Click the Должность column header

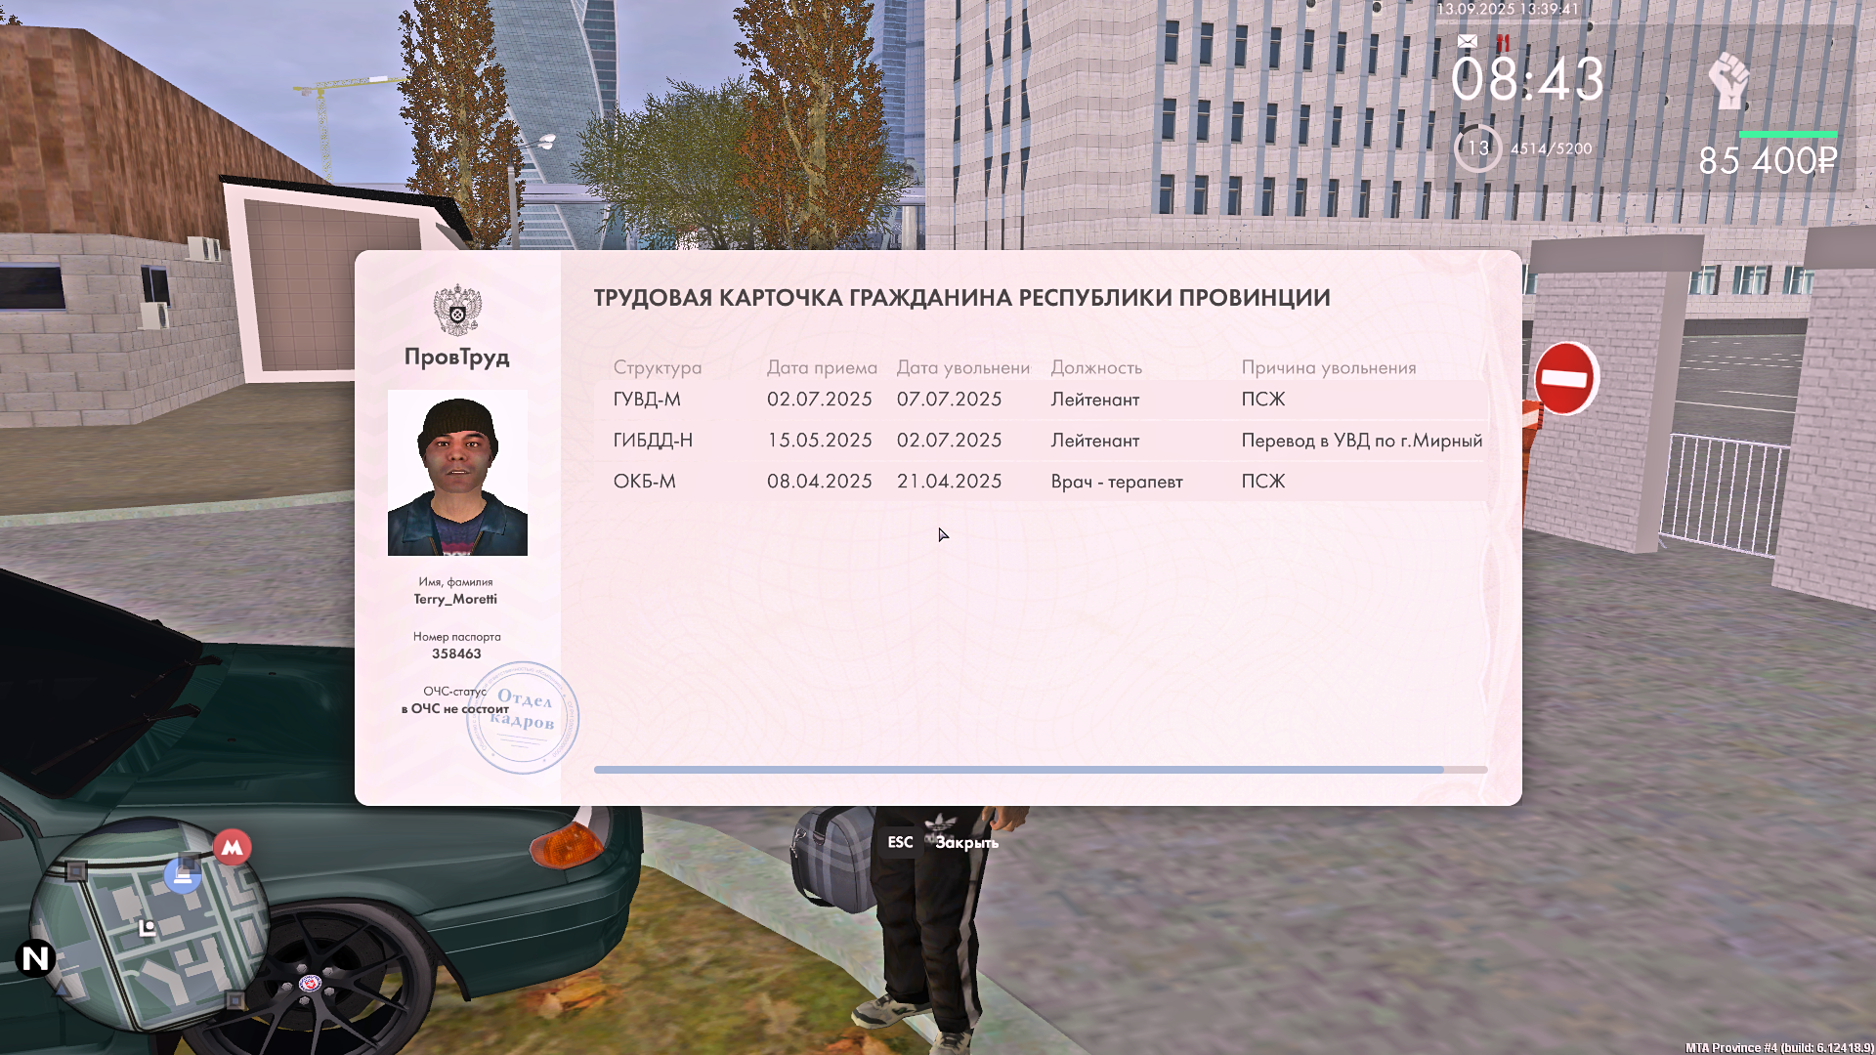1096,367
